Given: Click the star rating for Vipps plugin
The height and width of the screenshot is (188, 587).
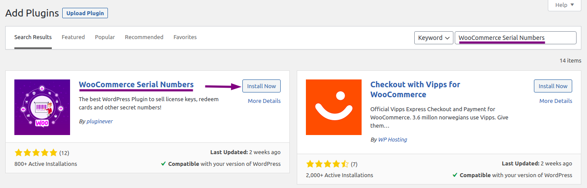Looking at the screenshot, I should (327, 164).
